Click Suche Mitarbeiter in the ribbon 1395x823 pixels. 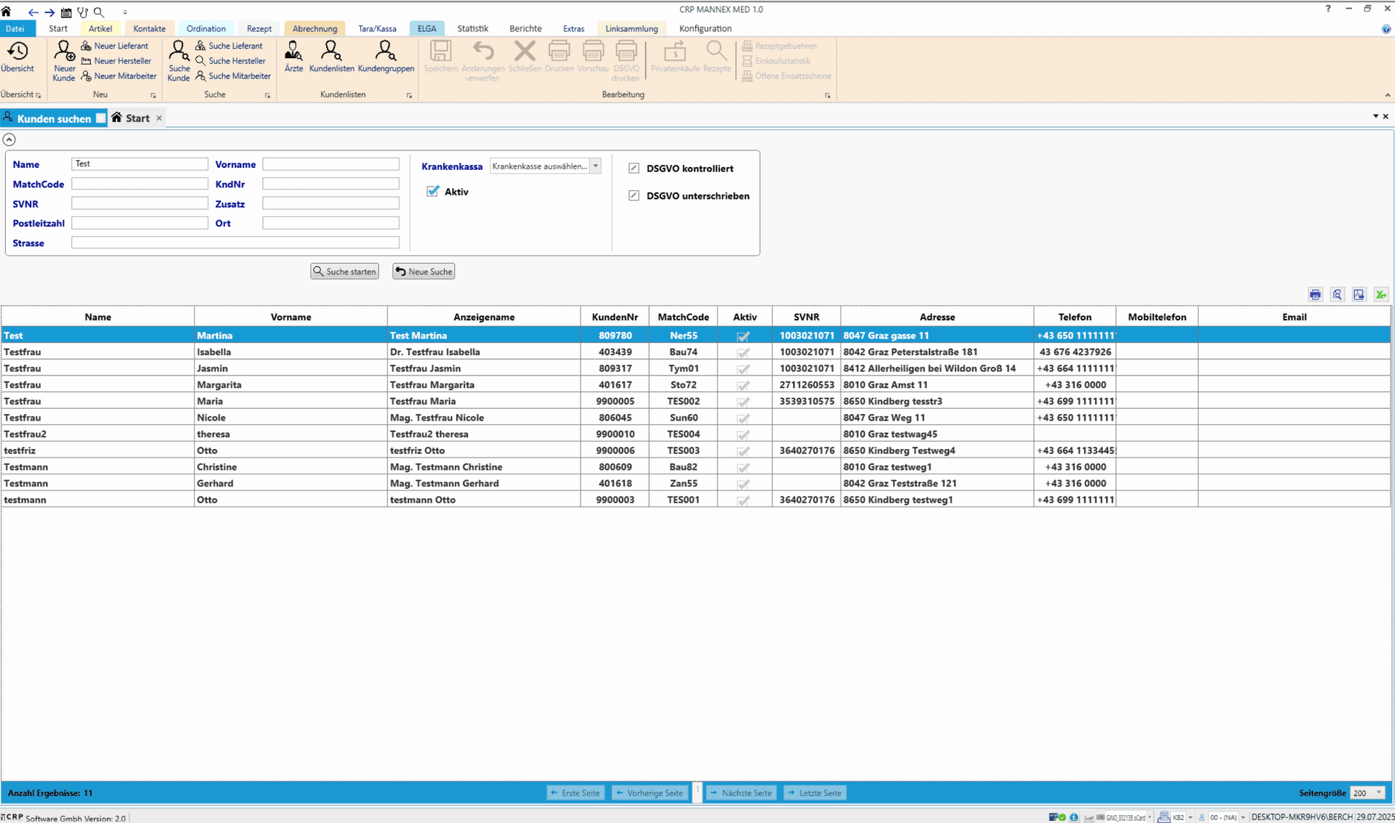point(233,76)
